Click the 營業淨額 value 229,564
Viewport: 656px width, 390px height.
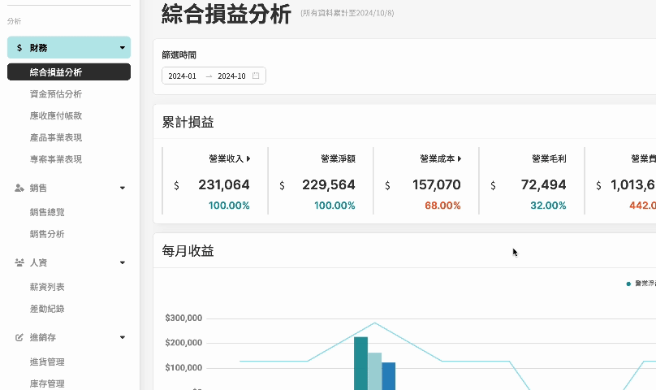(x=329, y=184)
